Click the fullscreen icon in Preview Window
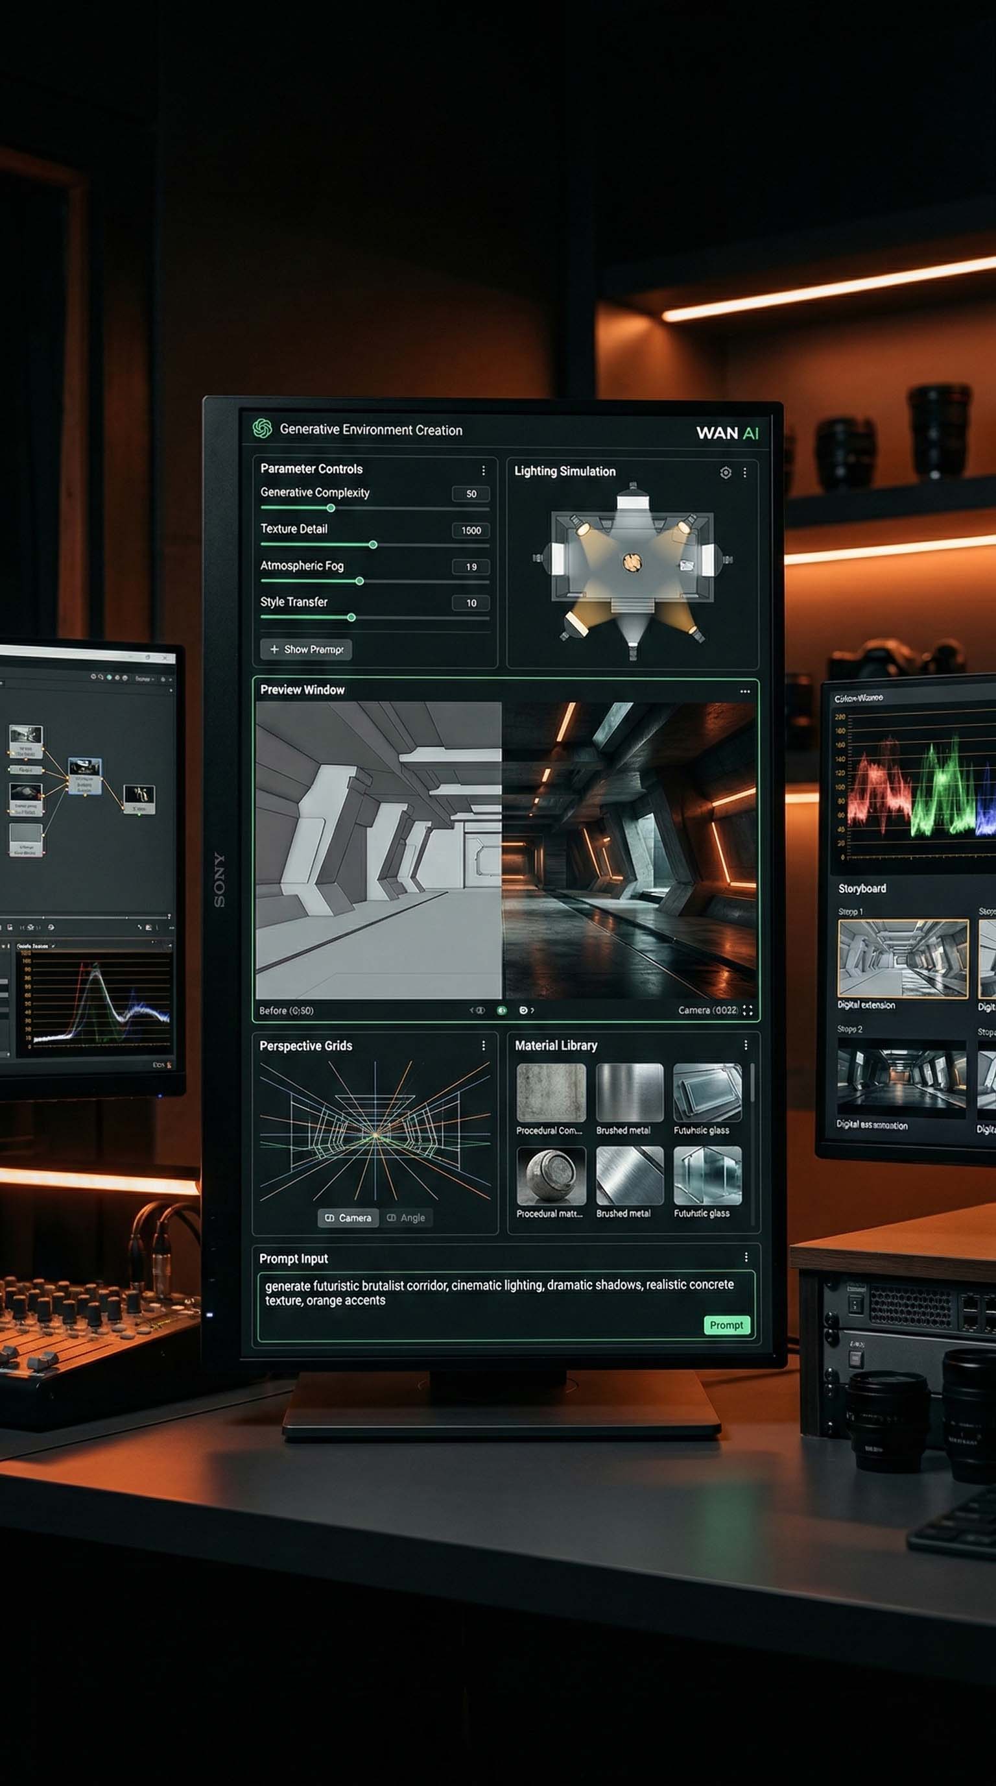Viewport: 996px width, 1786px height. [x=748, y=1010]
